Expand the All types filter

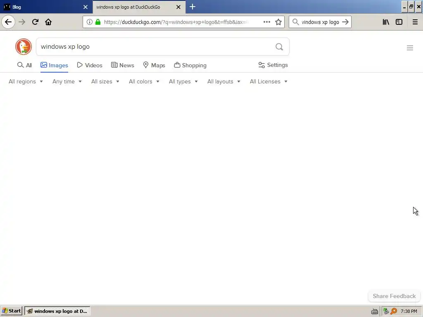(x=183, y=81)
